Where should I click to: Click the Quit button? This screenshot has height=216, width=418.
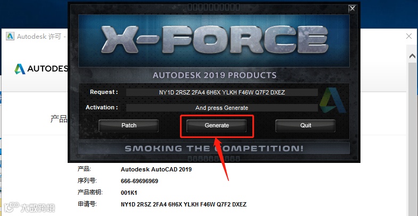point(306,125)
